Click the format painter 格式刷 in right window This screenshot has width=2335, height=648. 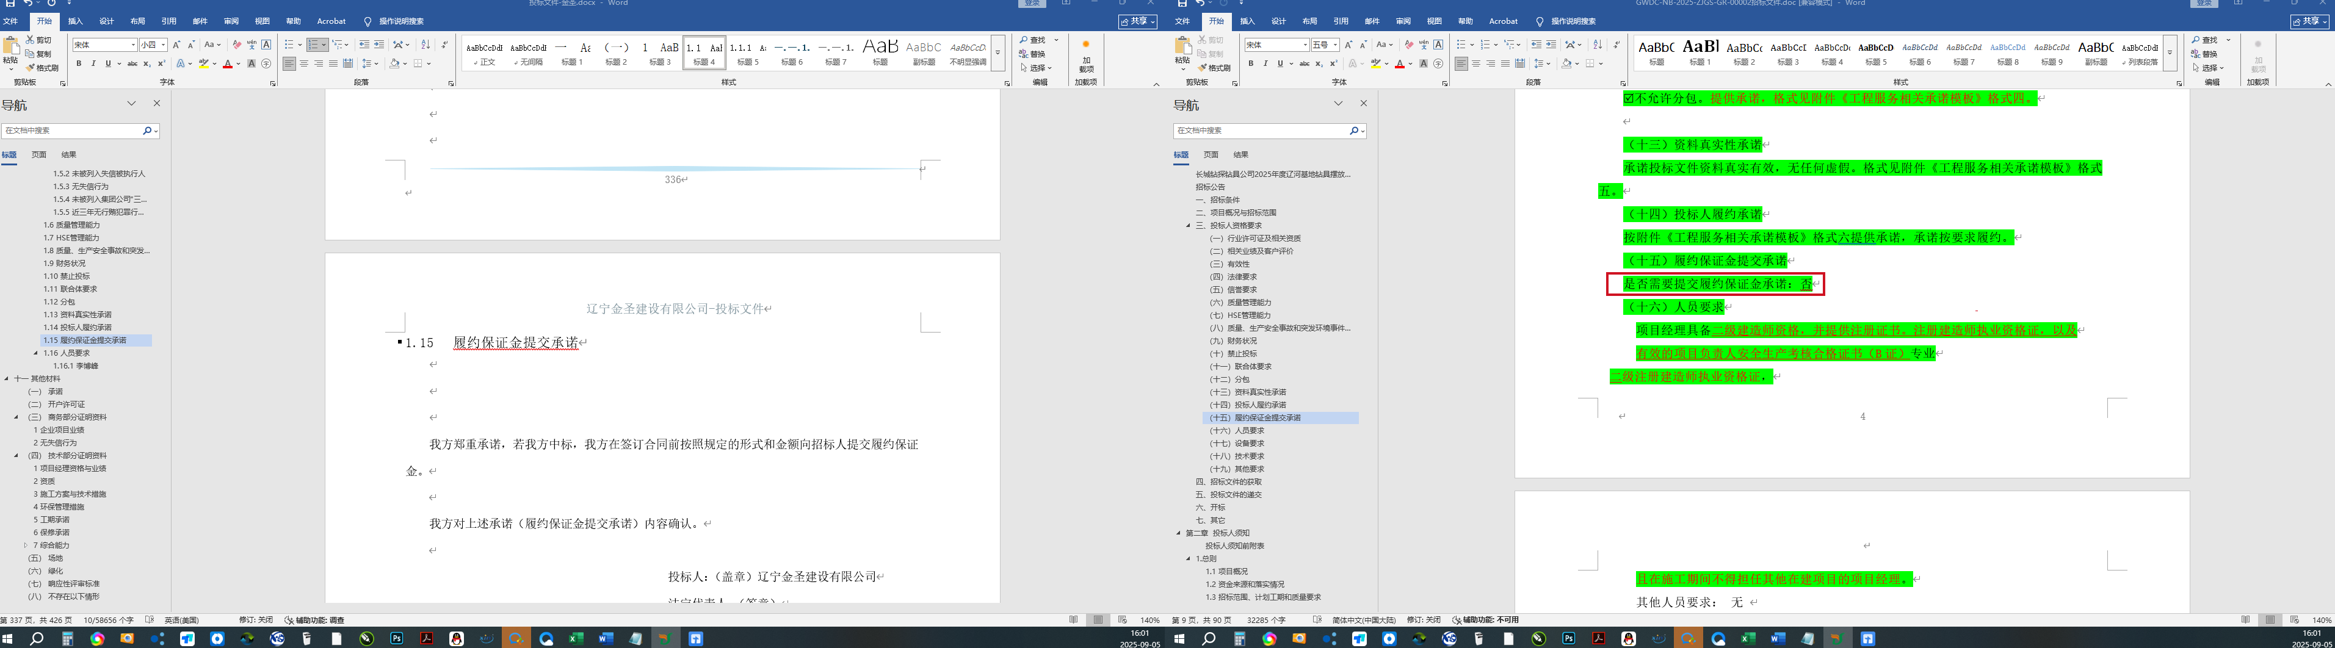[1214, 68]
